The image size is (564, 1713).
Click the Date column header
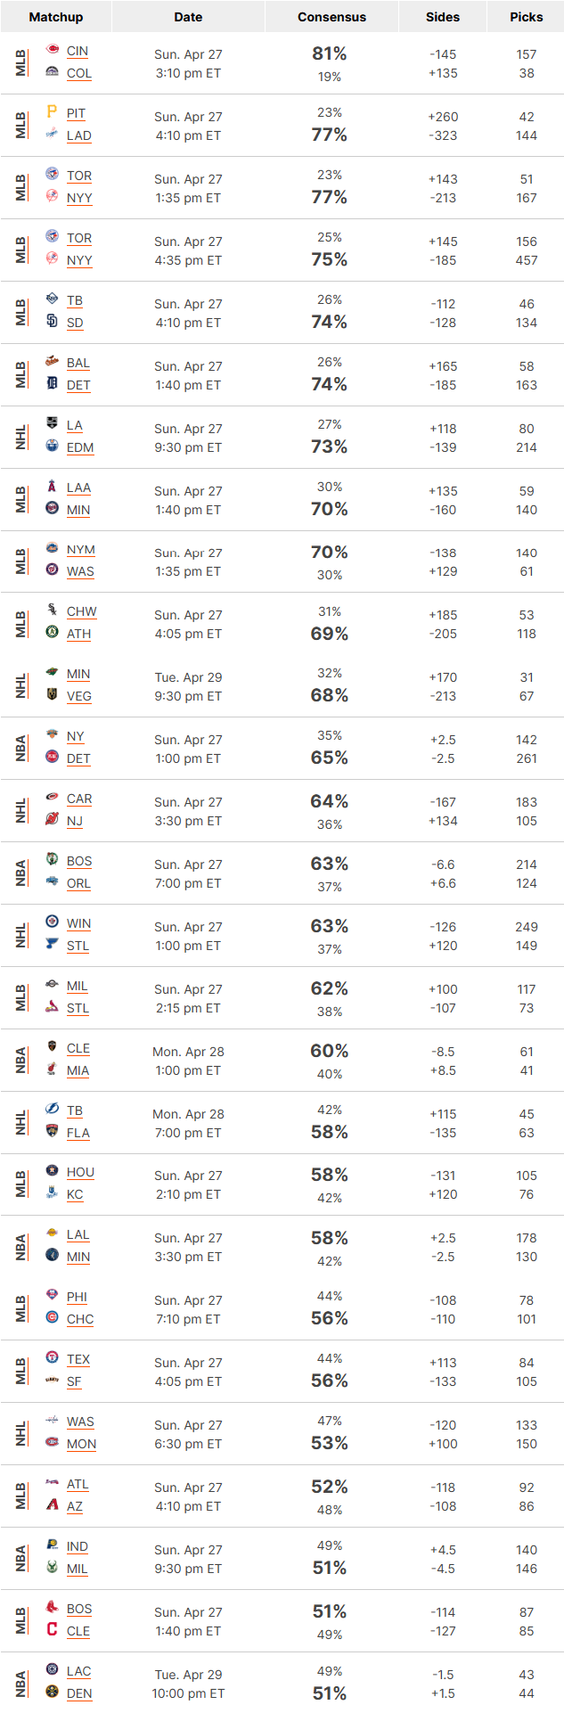188,17
